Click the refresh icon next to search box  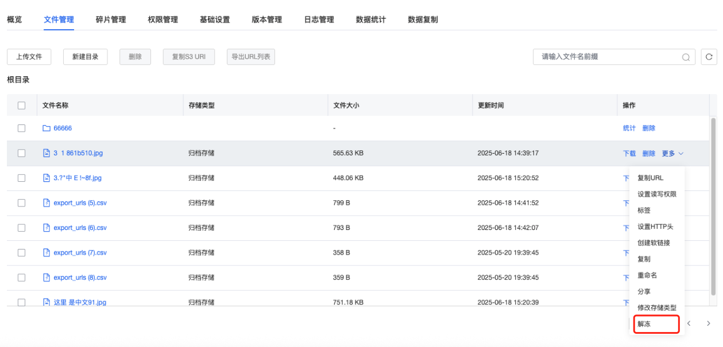tap(710, 57)
